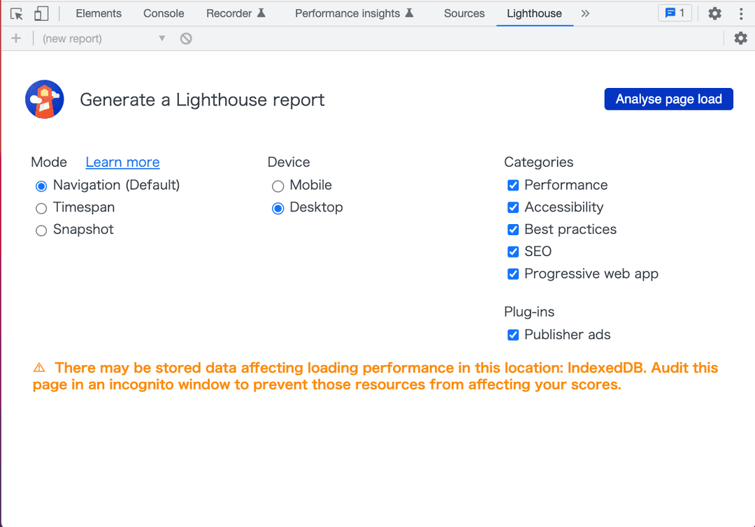The height and width of the screenshot is (527, 755).
Task: Open Lighthouse settings gear icon
Action: (x=740, y=38)
